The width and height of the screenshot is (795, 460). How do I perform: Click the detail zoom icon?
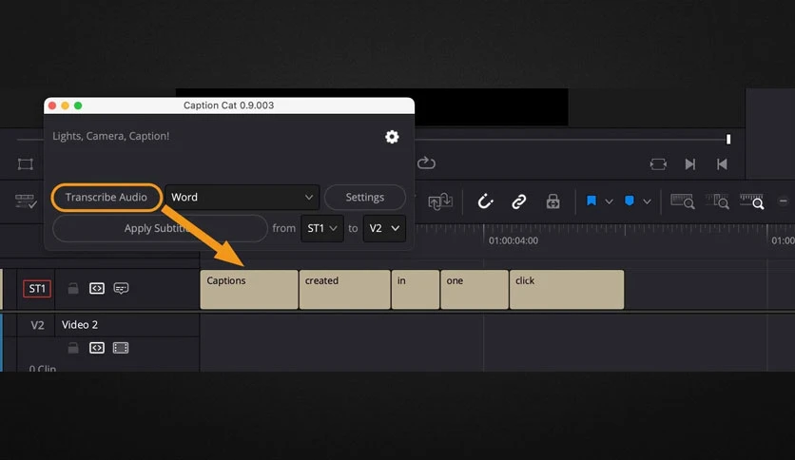[717, 201]
